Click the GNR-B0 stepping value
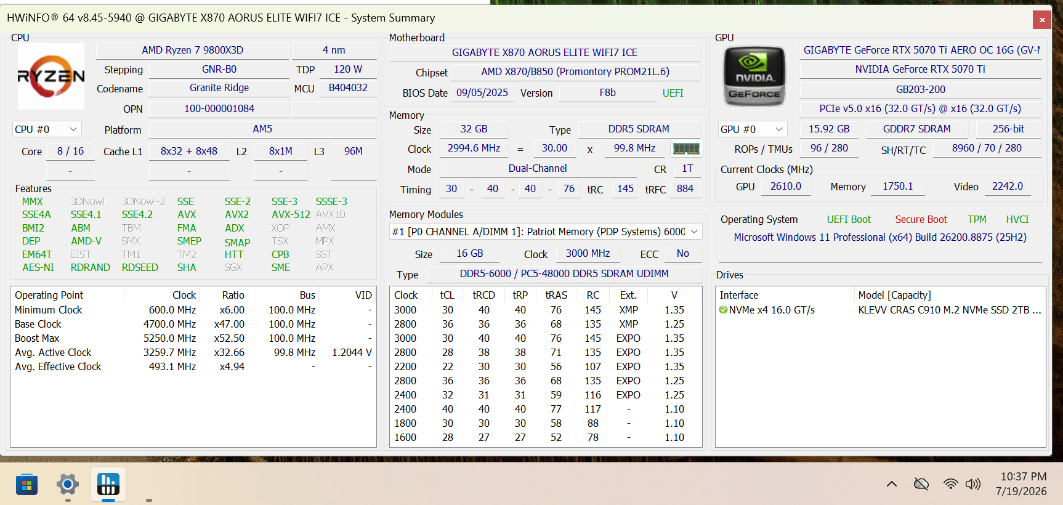 click(219, 69)
